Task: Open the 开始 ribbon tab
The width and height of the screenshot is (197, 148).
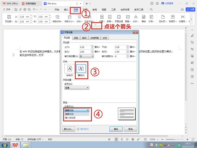Action: (57, 9)
